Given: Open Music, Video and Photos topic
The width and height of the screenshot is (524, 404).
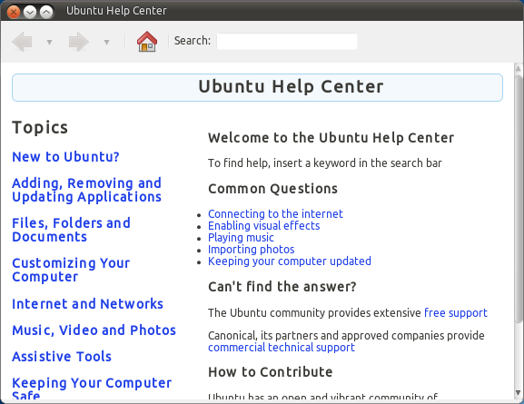Looking at the screenshot, I should [94, 330].
